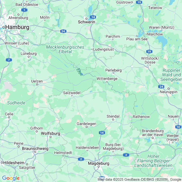Click the Hoher Fläming-Belziger Landschaftswiesen label
182x182 pixels.
(153, 161)
